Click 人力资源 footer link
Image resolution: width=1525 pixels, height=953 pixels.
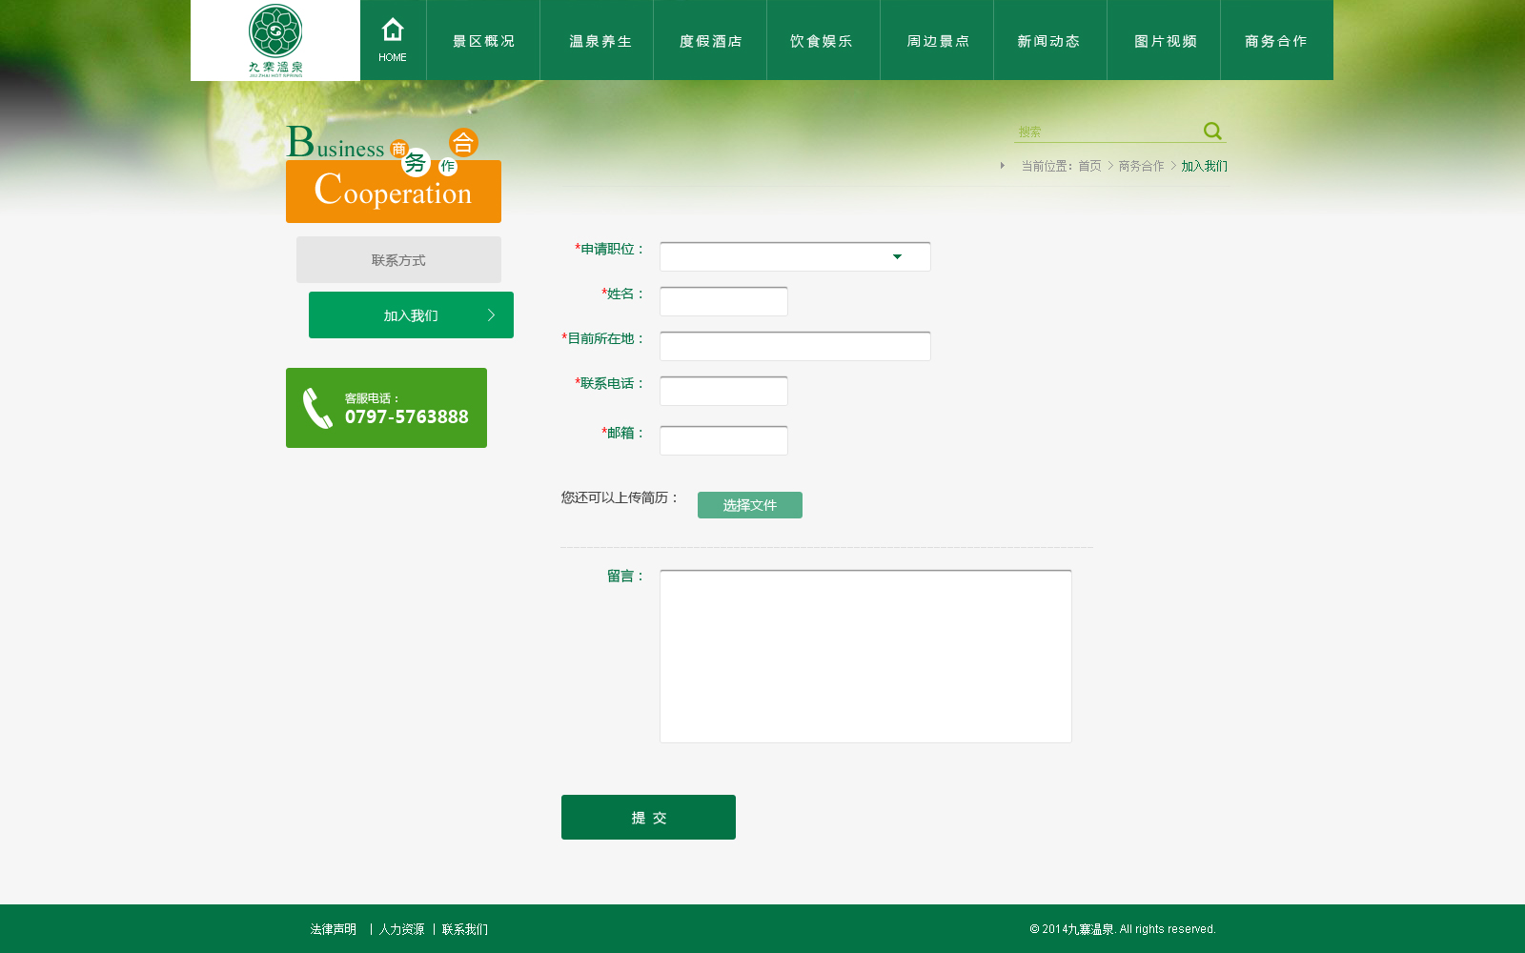[x=402, y=929]
